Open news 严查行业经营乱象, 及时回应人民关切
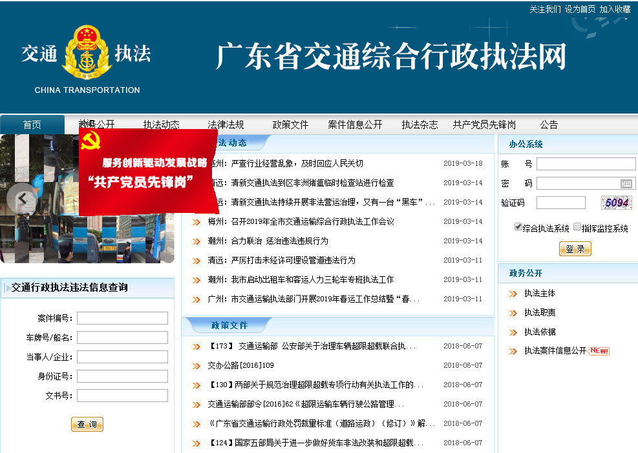 coord(287,163)
